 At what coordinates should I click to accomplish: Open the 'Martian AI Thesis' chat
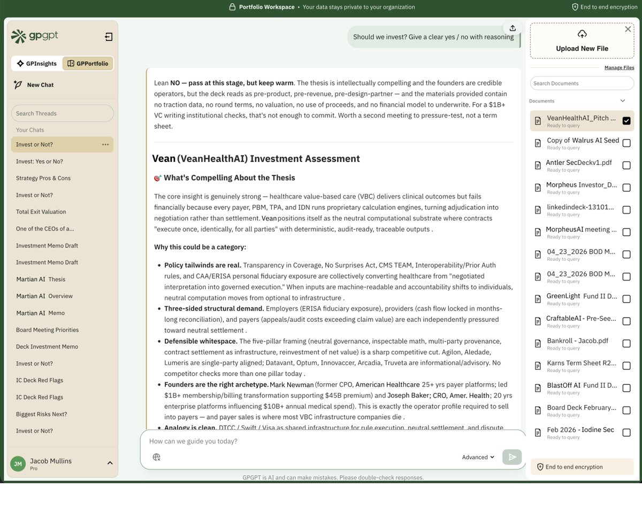click(x=62, y=279)
